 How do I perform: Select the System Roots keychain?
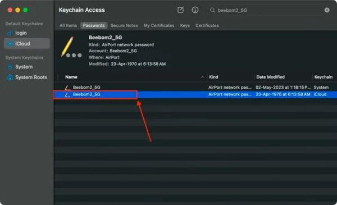(26, 78)
